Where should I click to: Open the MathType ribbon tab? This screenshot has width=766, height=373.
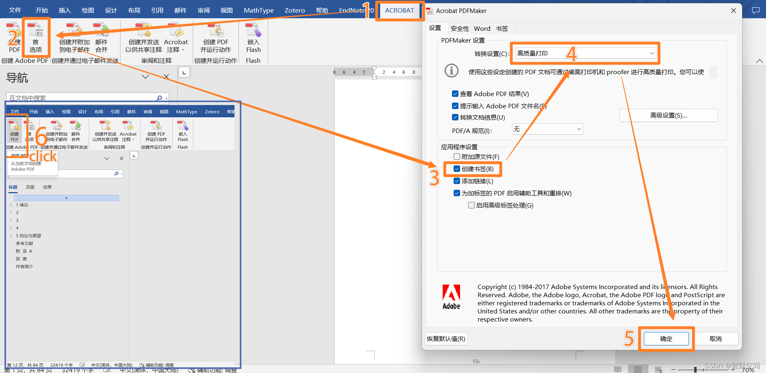coord(259,11)
